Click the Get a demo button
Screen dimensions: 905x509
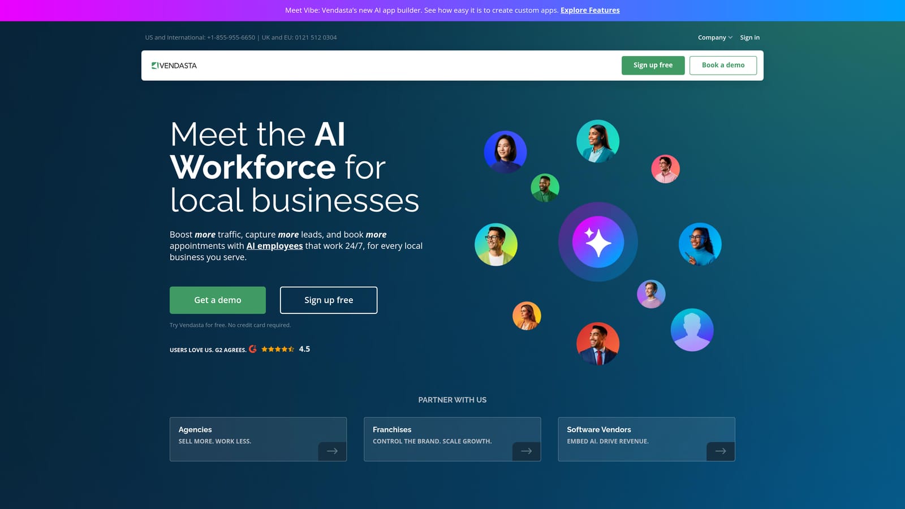[218, 300]
